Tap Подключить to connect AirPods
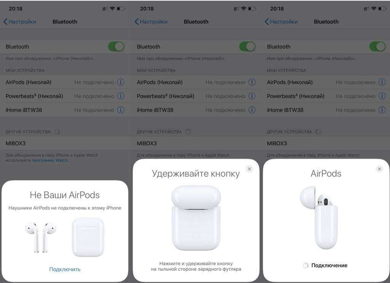390x283 pixels. pyautogui.click(x=65, y=269)
